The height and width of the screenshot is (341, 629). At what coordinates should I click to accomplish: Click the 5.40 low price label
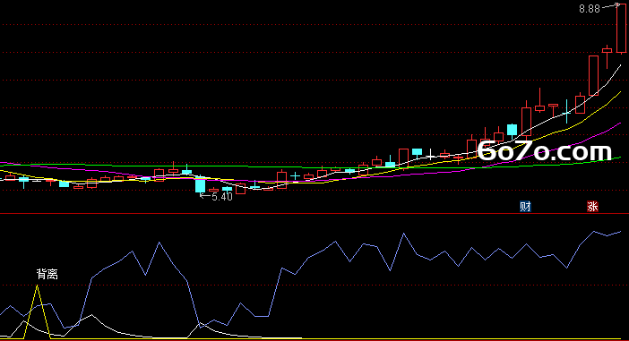point(222,196)
